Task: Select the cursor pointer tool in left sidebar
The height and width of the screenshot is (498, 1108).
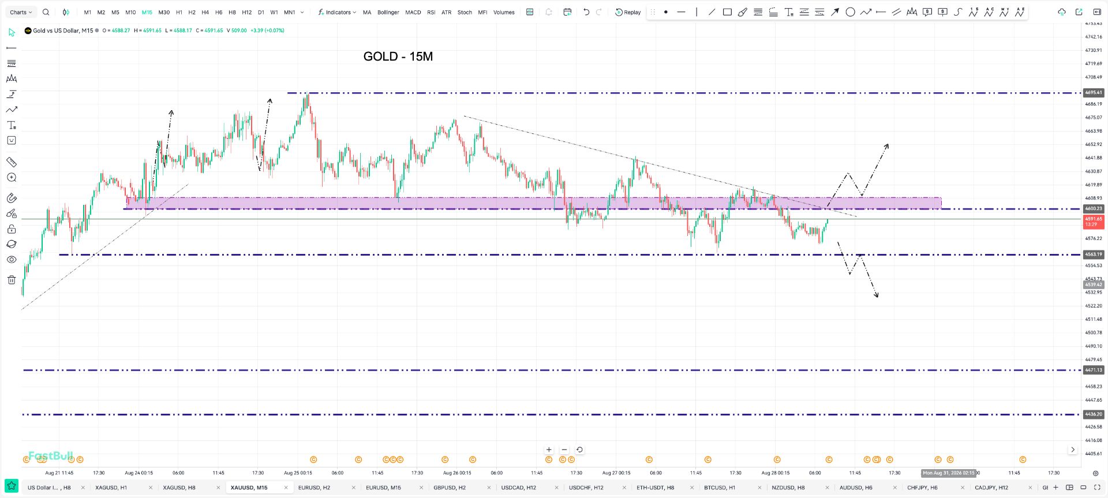Action: click(12, 32)
